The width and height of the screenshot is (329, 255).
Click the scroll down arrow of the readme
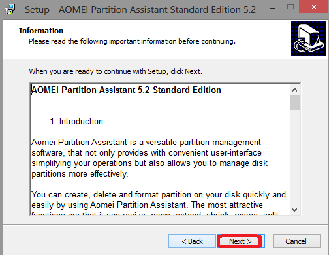[295, 210]
